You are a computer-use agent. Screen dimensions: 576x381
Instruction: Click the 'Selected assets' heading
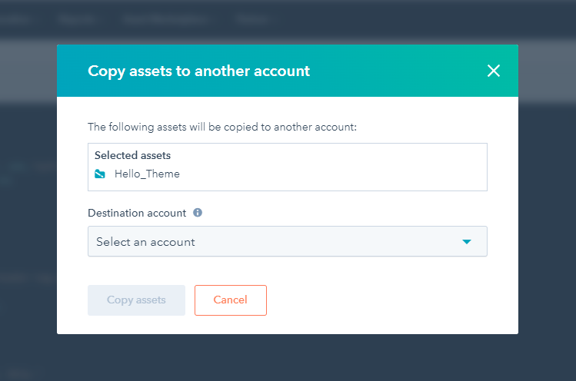click(x=132, y=156)
